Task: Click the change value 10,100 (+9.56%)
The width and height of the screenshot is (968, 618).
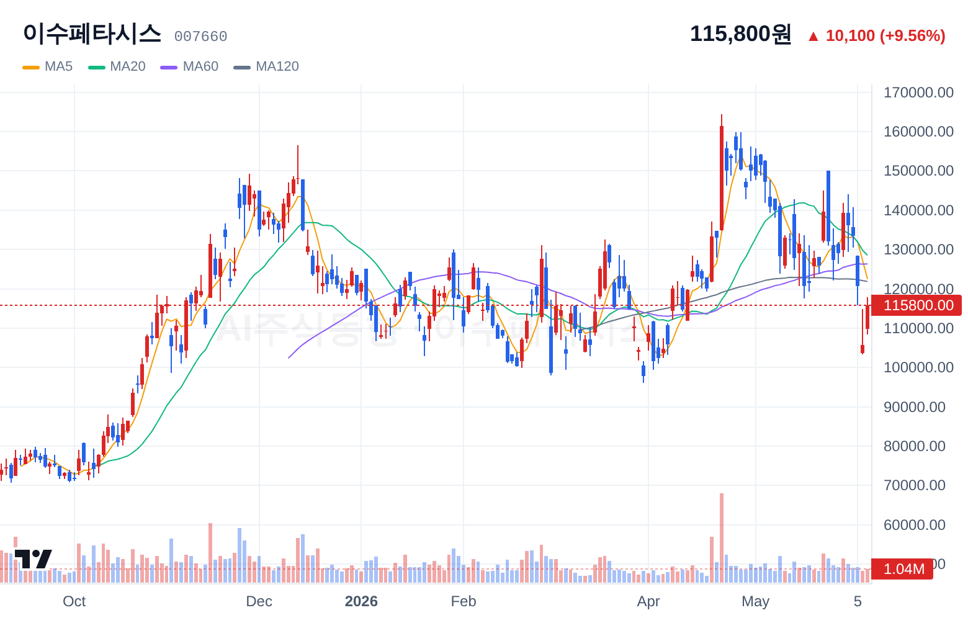Action: coord(885,36)
